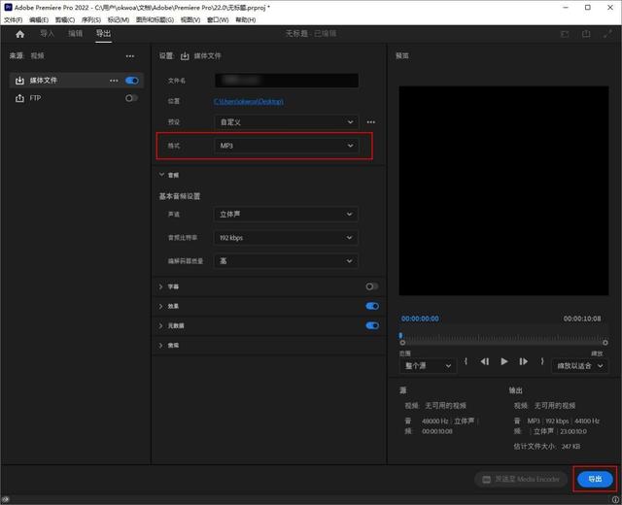
Task: Set the in point with the left brace icon
Action: (466, 361)
